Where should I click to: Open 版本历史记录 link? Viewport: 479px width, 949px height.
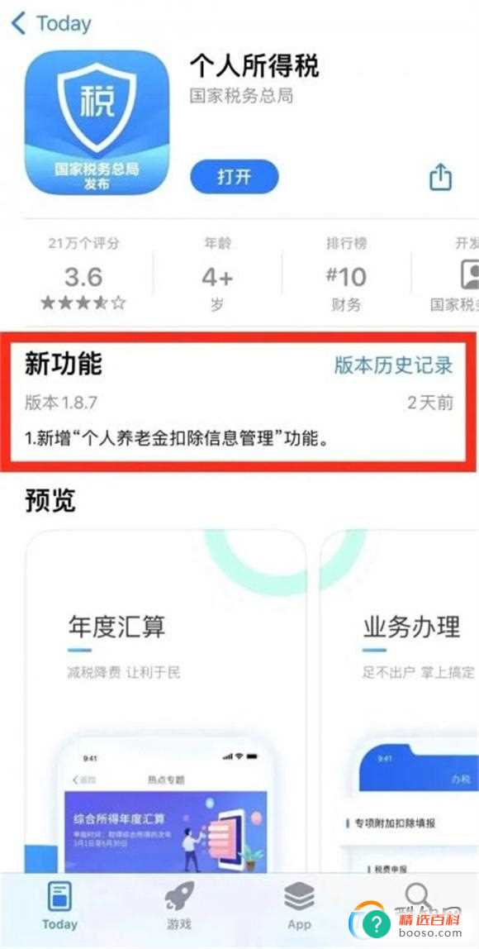pyautogui.click(x=394, y=365)
